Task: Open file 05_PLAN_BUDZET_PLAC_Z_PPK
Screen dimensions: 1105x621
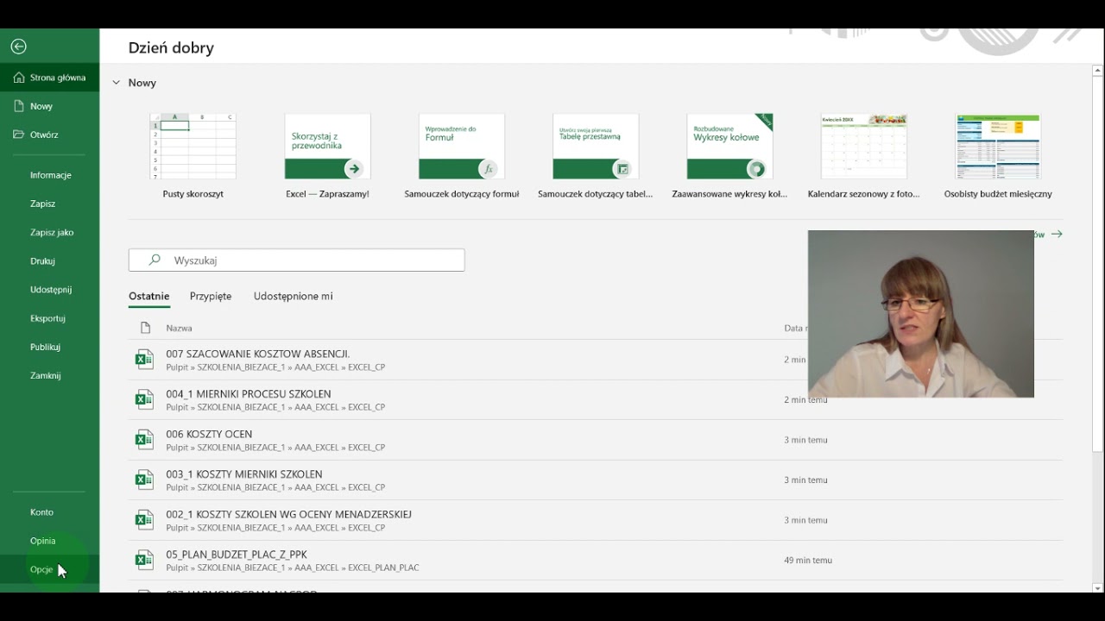Action: (x=237, y=555)
